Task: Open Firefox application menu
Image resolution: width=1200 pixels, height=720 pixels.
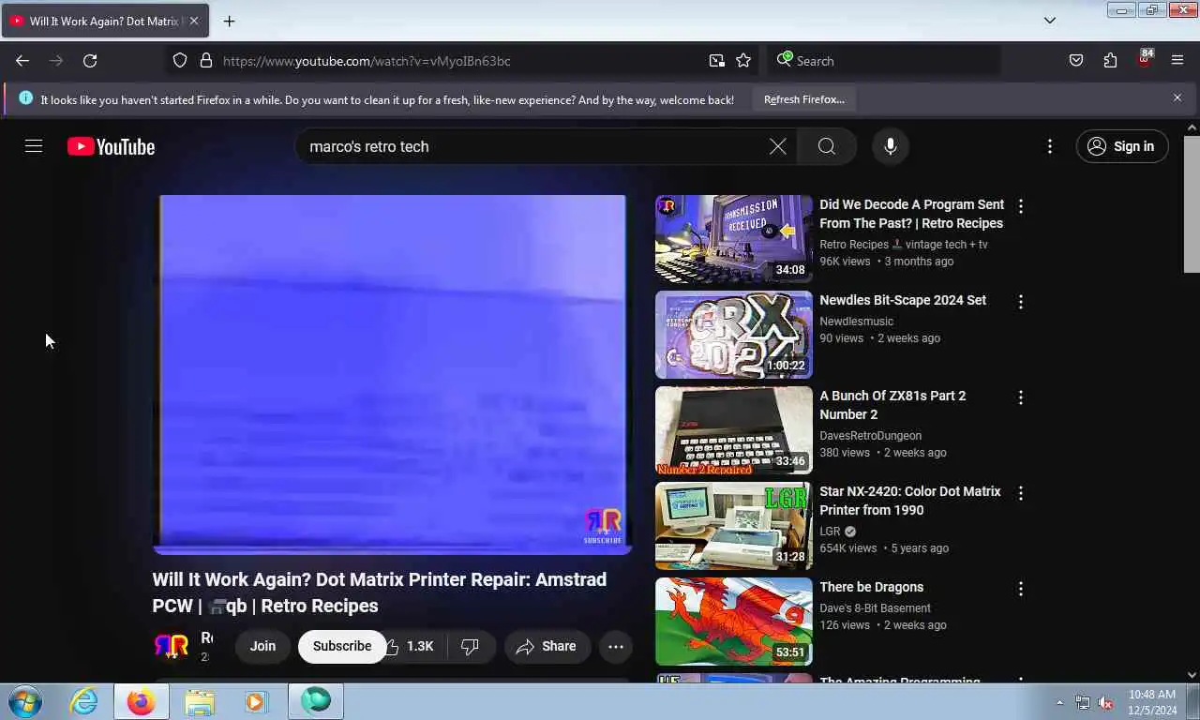Action: [x=1177, y=61]
